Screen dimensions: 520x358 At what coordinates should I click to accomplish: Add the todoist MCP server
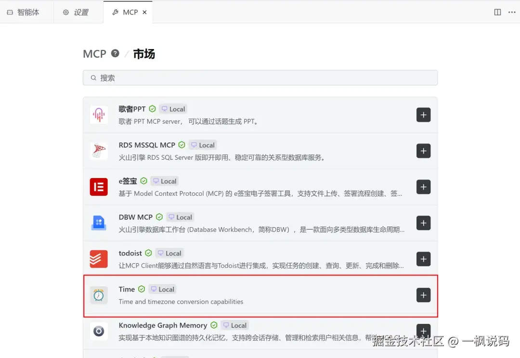[424, 259]
